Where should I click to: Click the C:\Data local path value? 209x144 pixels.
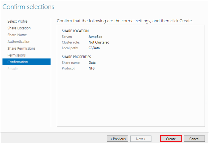[94, 48]
